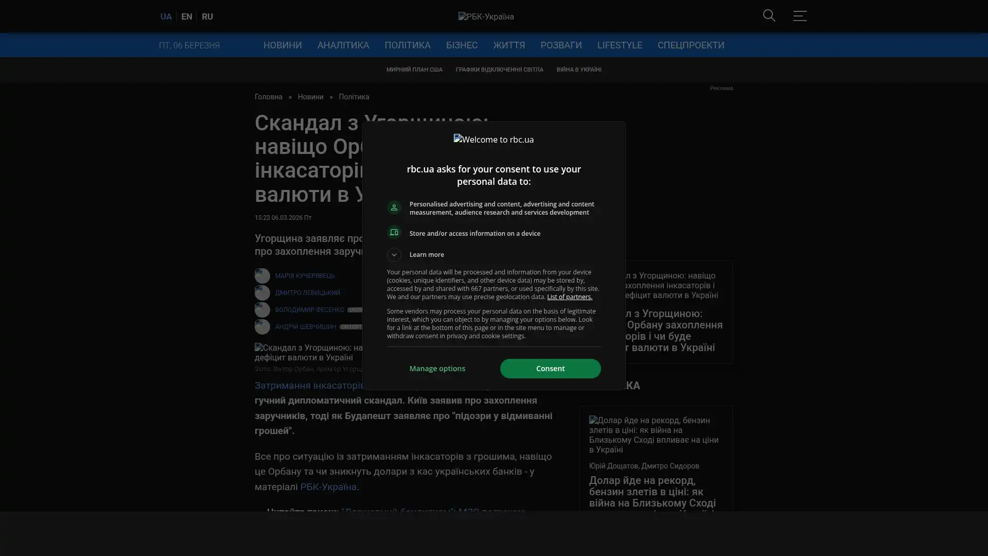Expand the Learn more chevron
Screen dimensions: 988x556
pos(394,255)
